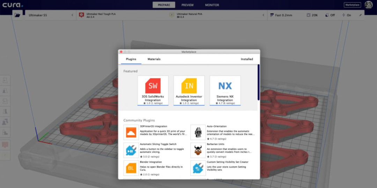Click the red extruder 1 material icon
Viewport: 377px width, 188px height.
coord(81,15)
